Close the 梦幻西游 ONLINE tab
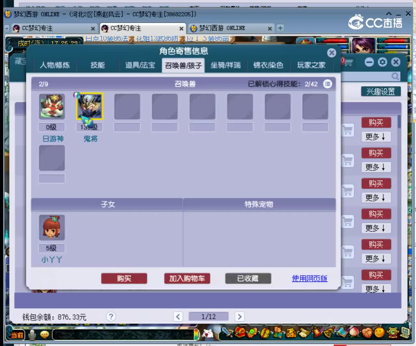This screenshot has height=346, width=416. [270, 29]
